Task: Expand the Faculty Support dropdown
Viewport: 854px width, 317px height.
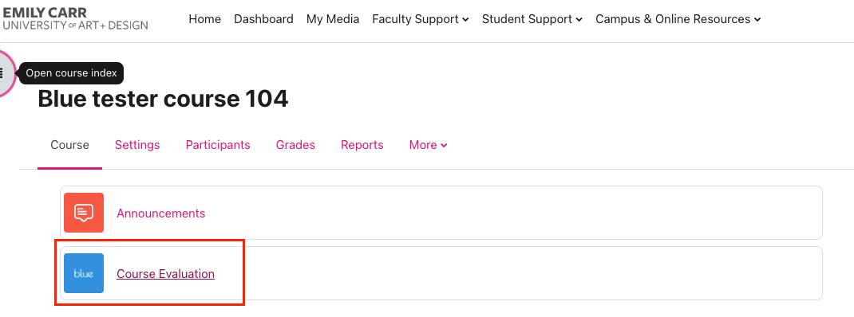Action: coord(421,19)
